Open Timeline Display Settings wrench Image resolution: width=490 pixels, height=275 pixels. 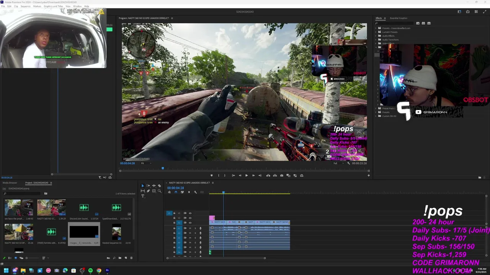coord(195,192)
